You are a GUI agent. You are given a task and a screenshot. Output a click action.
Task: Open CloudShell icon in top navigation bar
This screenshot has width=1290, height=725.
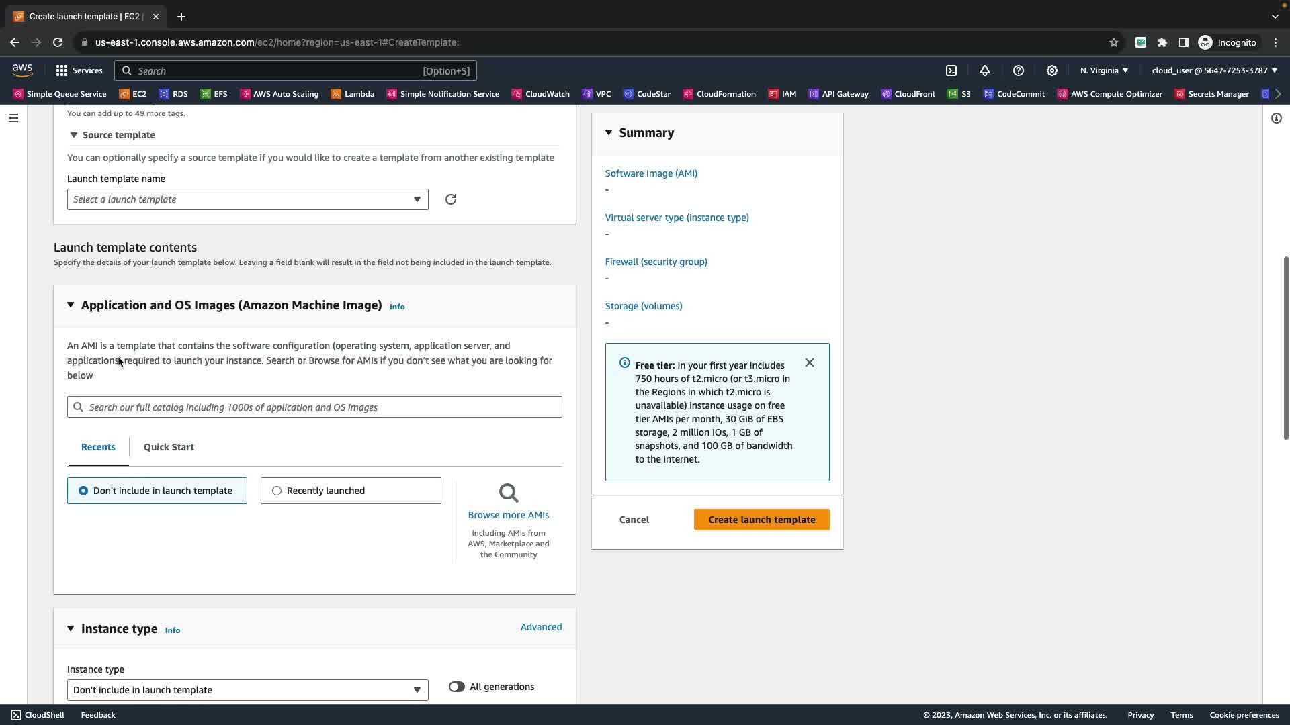tap(951, 70)
